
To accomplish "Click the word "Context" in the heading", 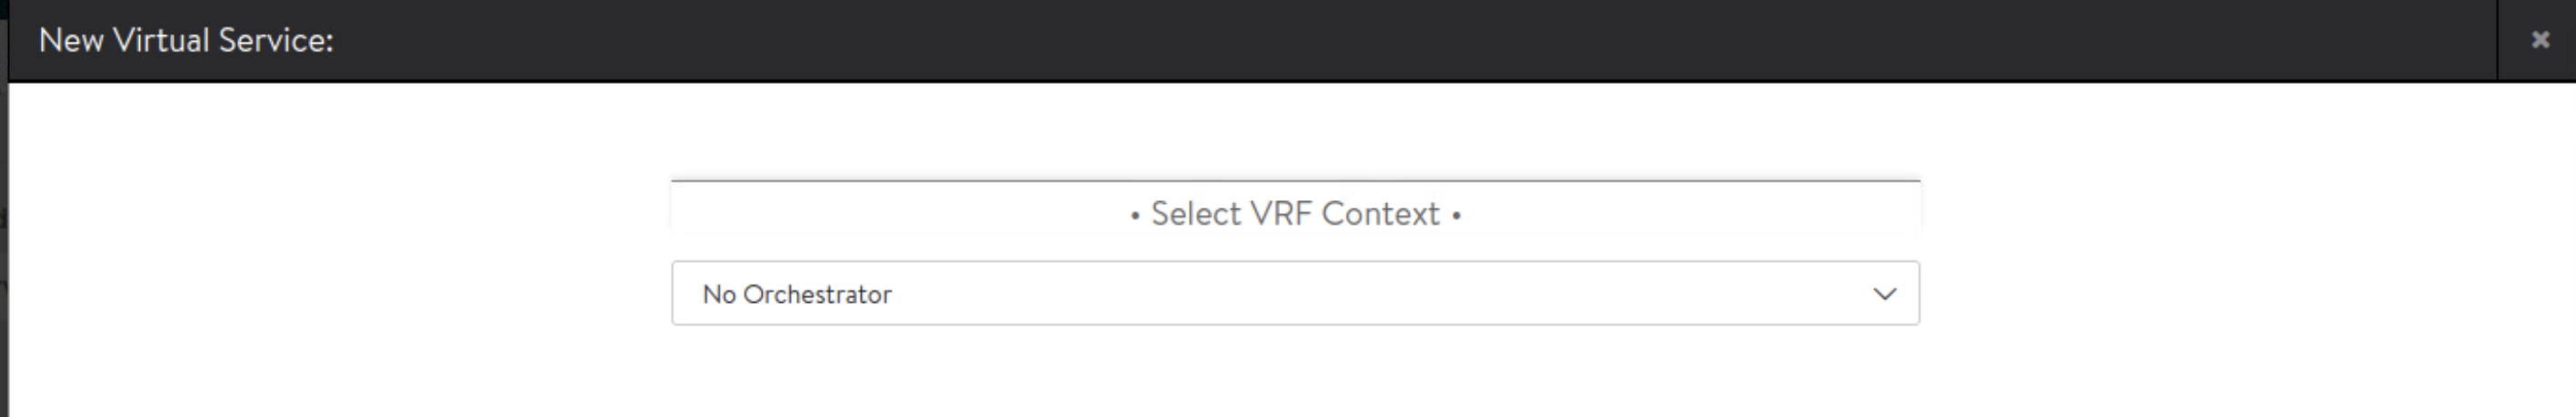I will 1380,214.
